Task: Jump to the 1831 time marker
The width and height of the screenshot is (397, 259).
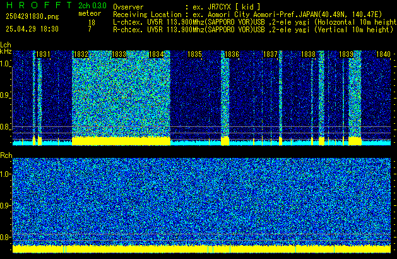Action: (43, 54)
